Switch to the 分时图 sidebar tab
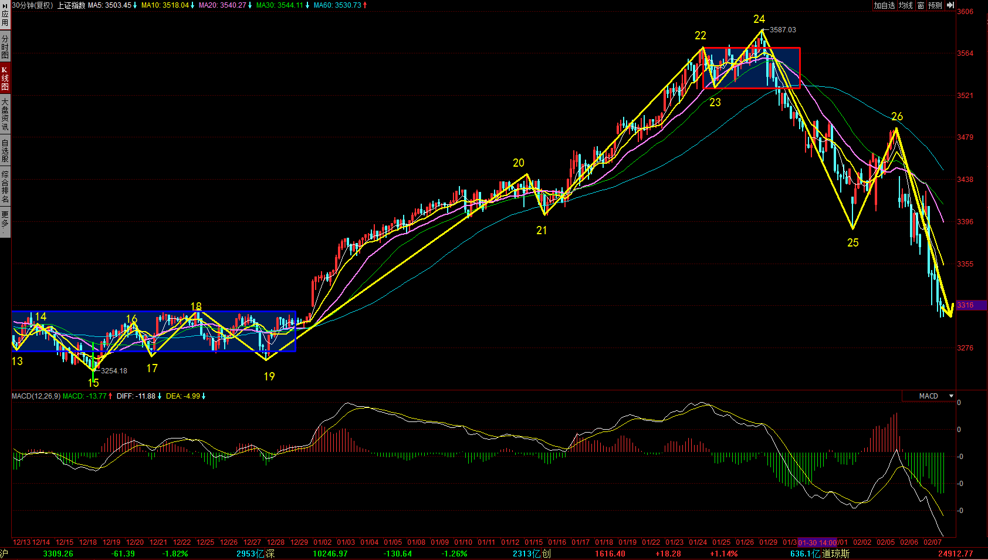The image size is (988, 560). coord(5,47)
